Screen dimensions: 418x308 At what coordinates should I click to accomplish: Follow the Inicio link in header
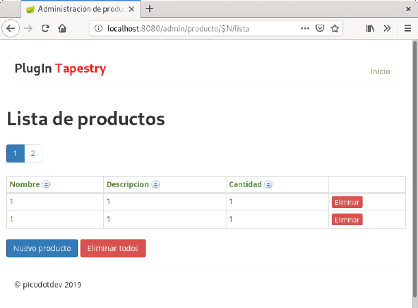(x=380, y=71)
